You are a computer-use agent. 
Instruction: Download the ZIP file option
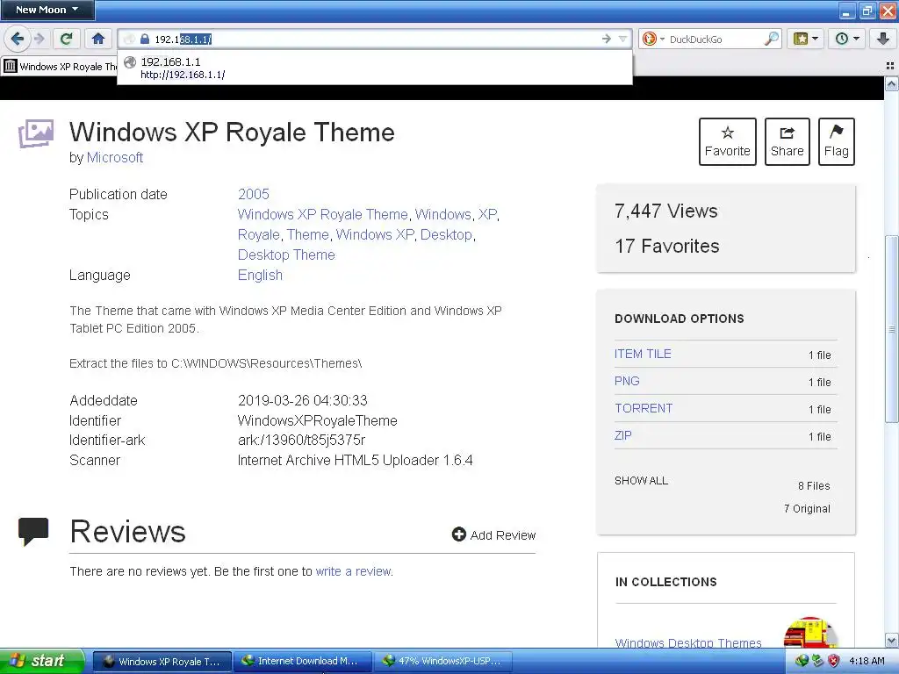[x=623, y=435]
